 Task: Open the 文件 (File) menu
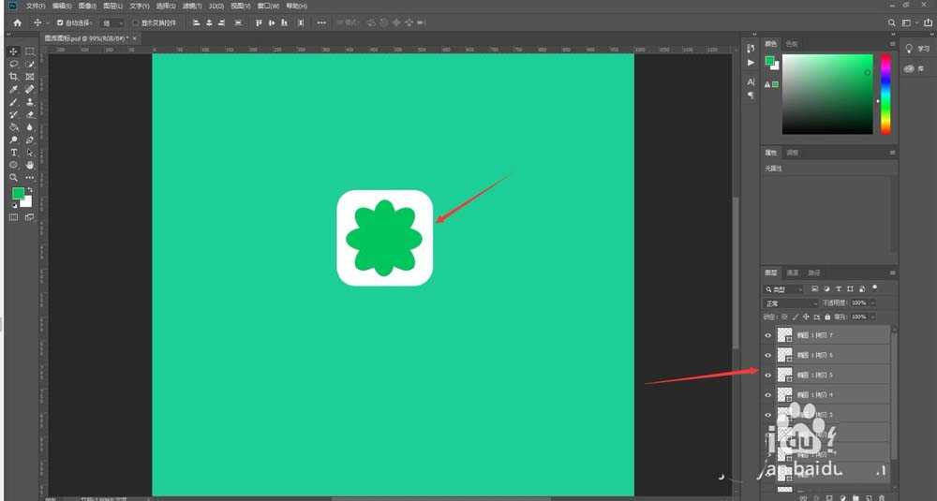pos(35,6)
